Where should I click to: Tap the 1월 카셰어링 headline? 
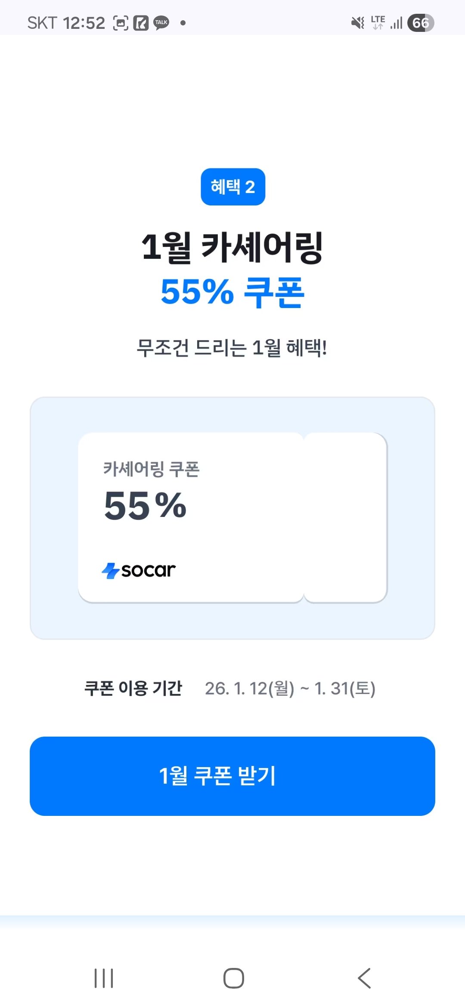(x=232, y=248)
